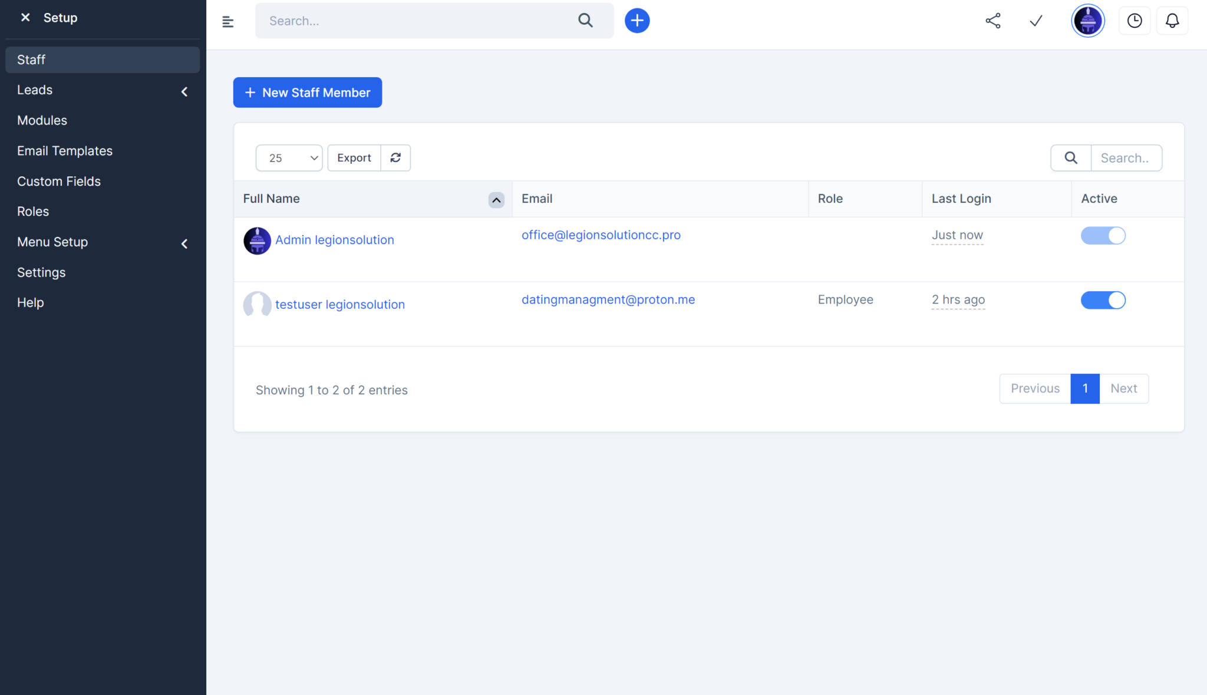Open the timesheet clock icon
The image size is (1207, 695).
(x=1134, y=21)
